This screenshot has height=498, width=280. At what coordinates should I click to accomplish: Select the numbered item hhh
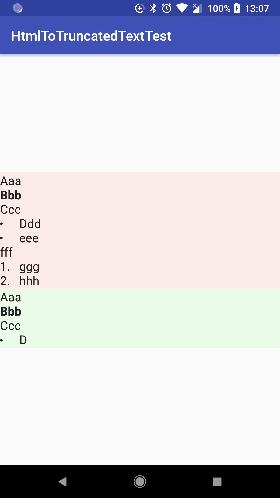coord(29,281)
